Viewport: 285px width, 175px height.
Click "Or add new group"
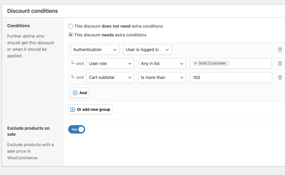pyautogui.click(x=90, y=109)
